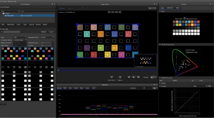The width and height of the screenshot is (214, 118).
Task: Click the Save As button
Action: 31,24
